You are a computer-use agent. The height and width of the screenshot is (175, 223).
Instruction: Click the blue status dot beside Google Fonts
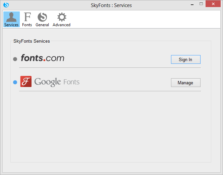[15, 82]
